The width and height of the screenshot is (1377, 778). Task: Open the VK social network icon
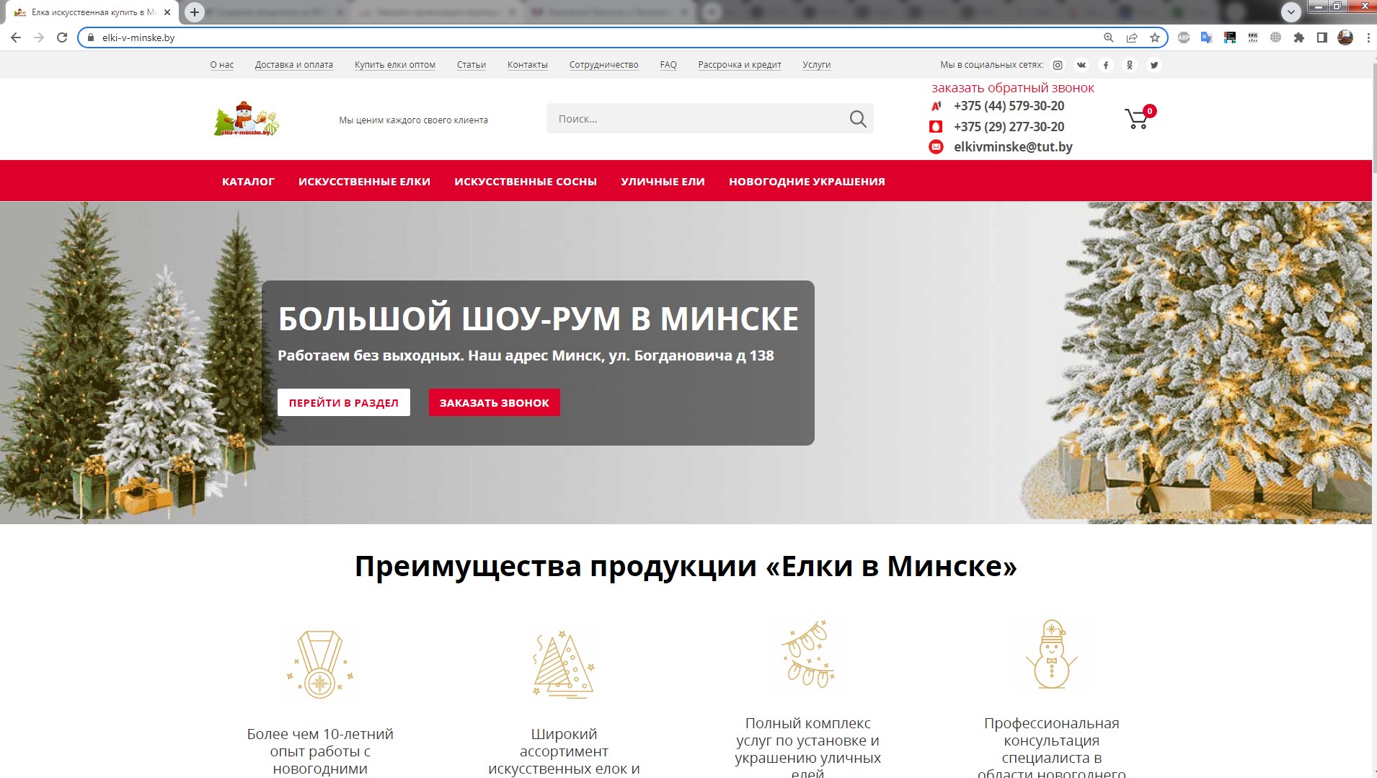[1081, 65]
